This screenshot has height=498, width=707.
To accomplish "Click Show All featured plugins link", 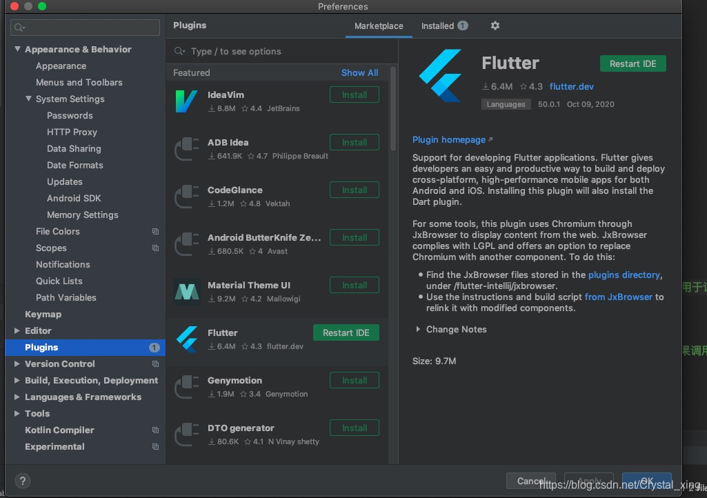I will pyautogui.click(x=359, y=72).
